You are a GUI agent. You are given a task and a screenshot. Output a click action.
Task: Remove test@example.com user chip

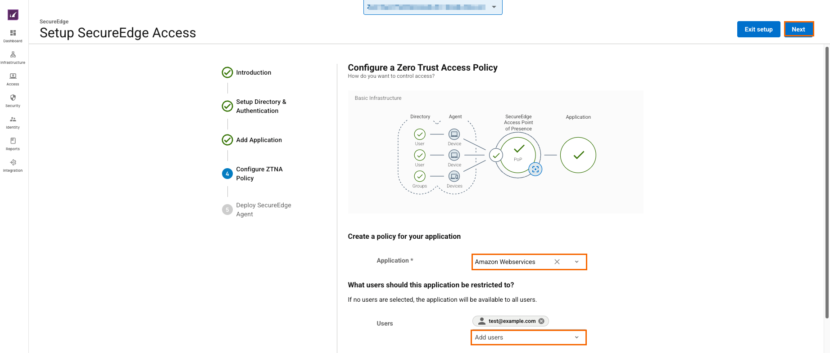pyautogui.click(x=541, y=321)
